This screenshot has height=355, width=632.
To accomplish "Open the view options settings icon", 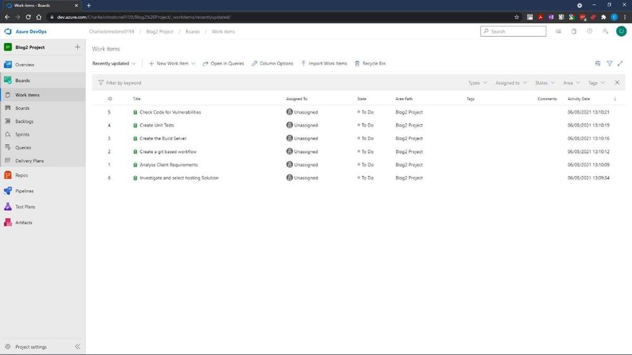I will click(x=598, y=63).
